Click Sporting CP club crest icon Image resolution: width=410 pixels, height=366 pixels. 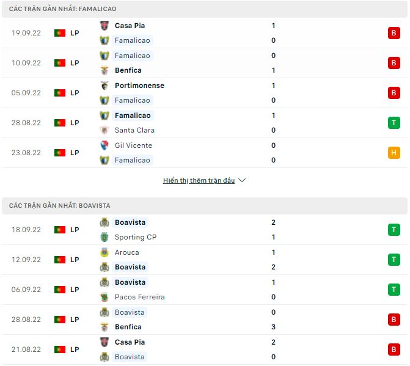104,237
